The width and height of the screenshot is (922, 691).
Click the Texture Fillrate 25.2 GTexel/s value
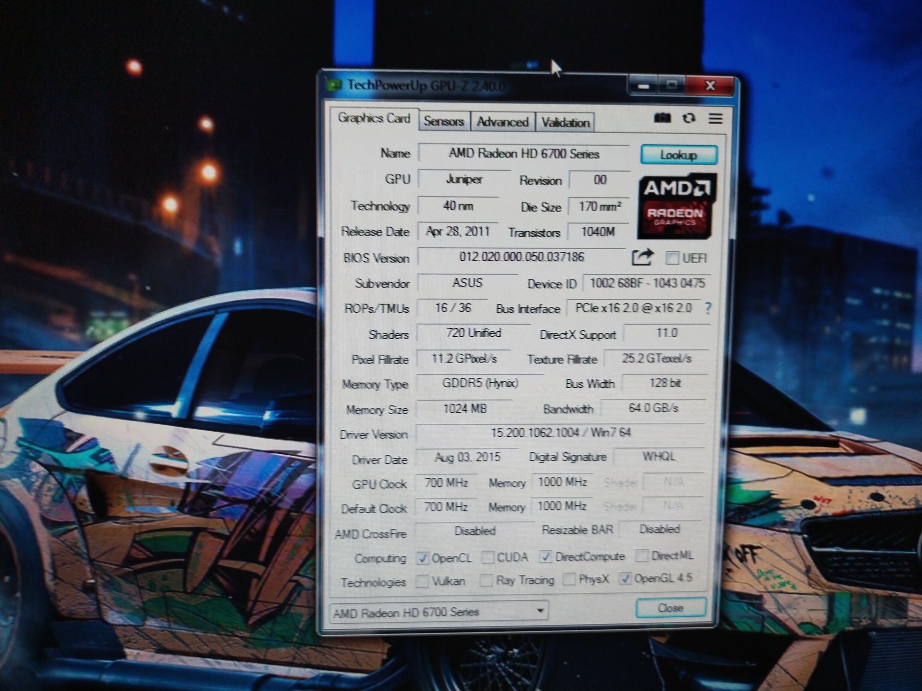pos(656,358)
